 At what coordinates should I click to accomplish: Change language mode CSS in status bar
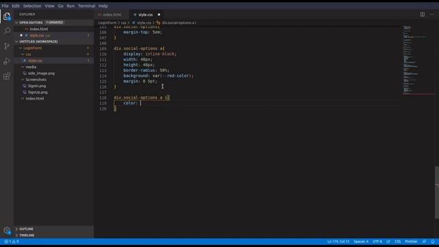point(398,242)
